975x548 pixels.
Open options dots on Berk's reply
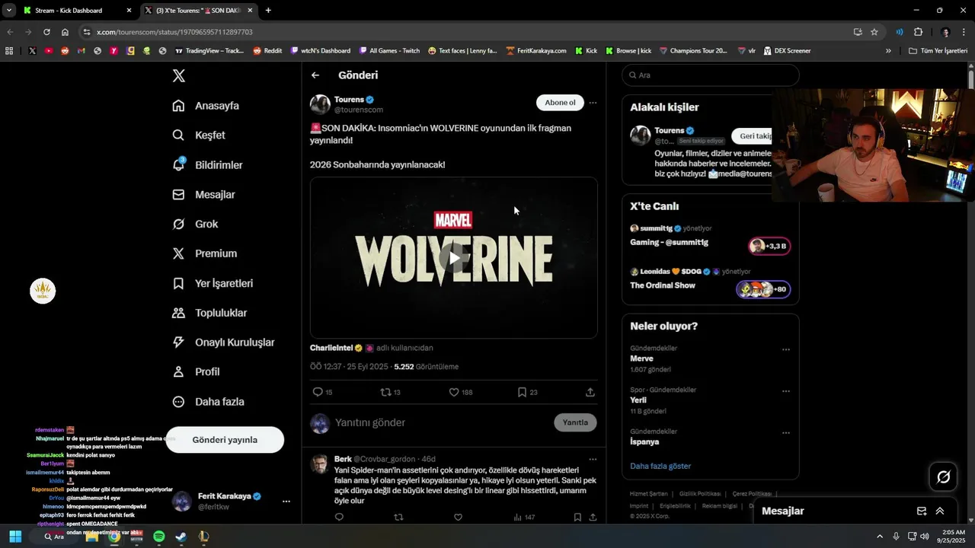[593, 459]
